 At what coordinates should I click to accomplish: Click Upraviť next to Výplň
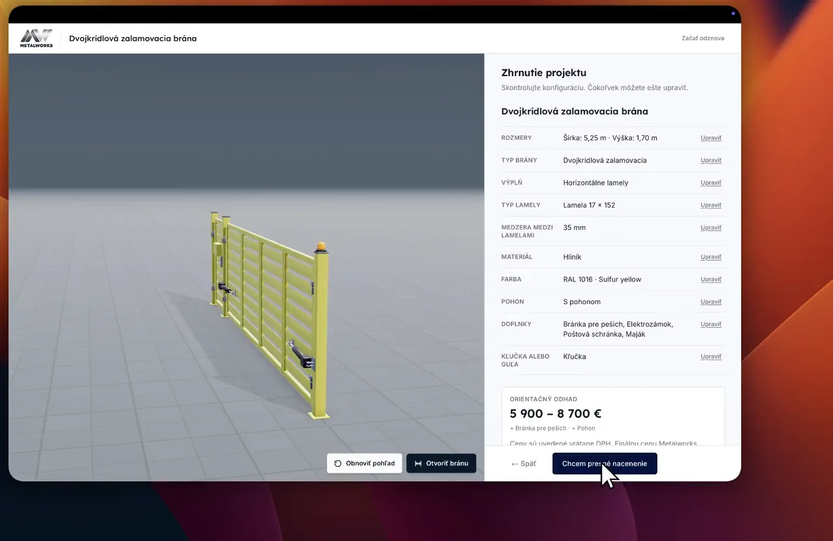pyautogui.click(x=711, y=183)
